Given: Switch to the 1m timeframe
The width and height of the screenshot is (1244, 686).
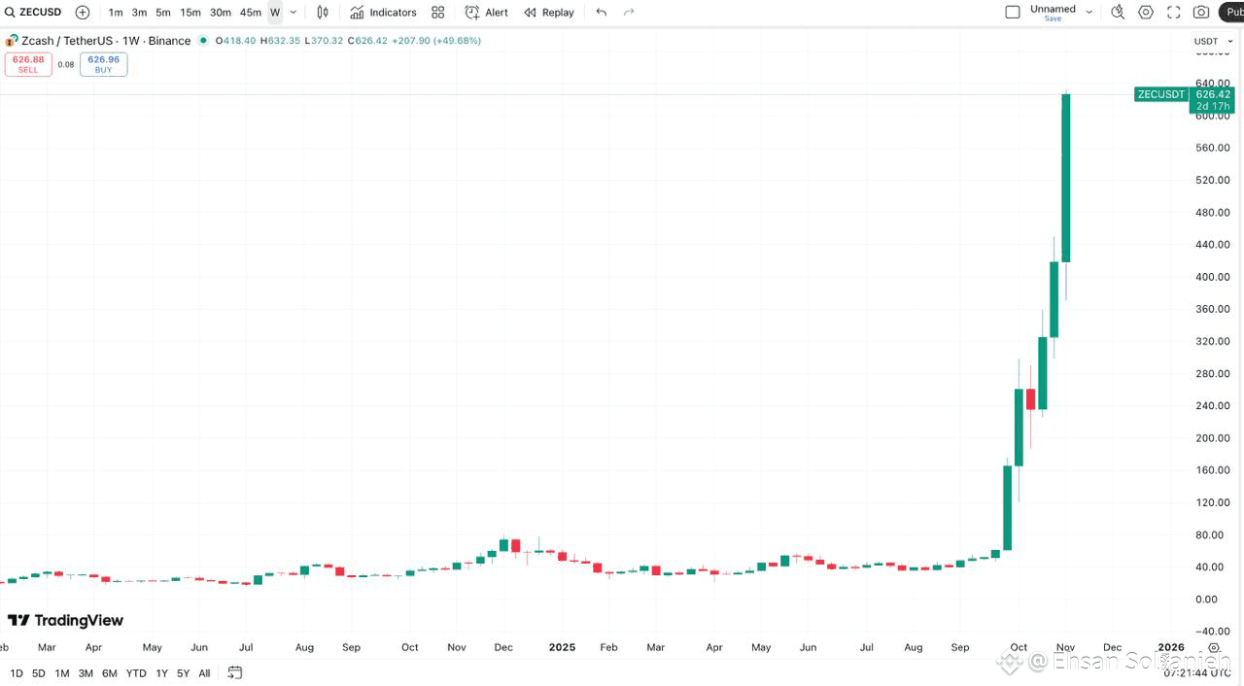Looking at the screenshot, I should (116, 13).
